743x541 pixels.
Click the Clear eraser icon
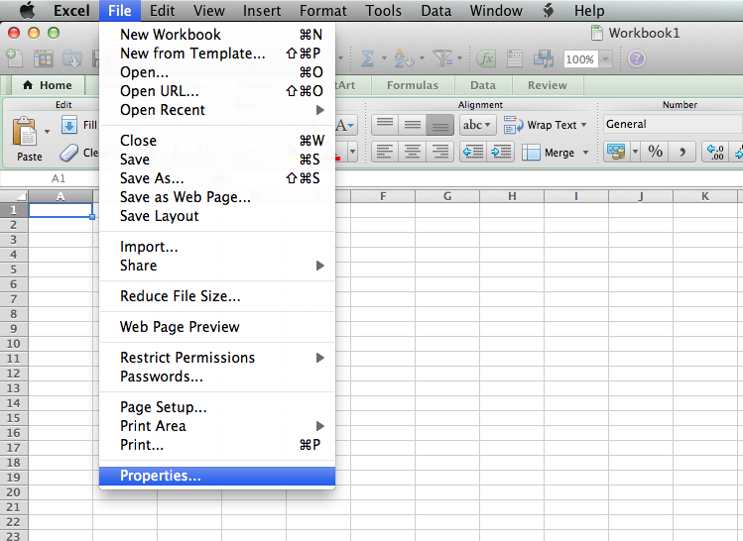[68, 153]
